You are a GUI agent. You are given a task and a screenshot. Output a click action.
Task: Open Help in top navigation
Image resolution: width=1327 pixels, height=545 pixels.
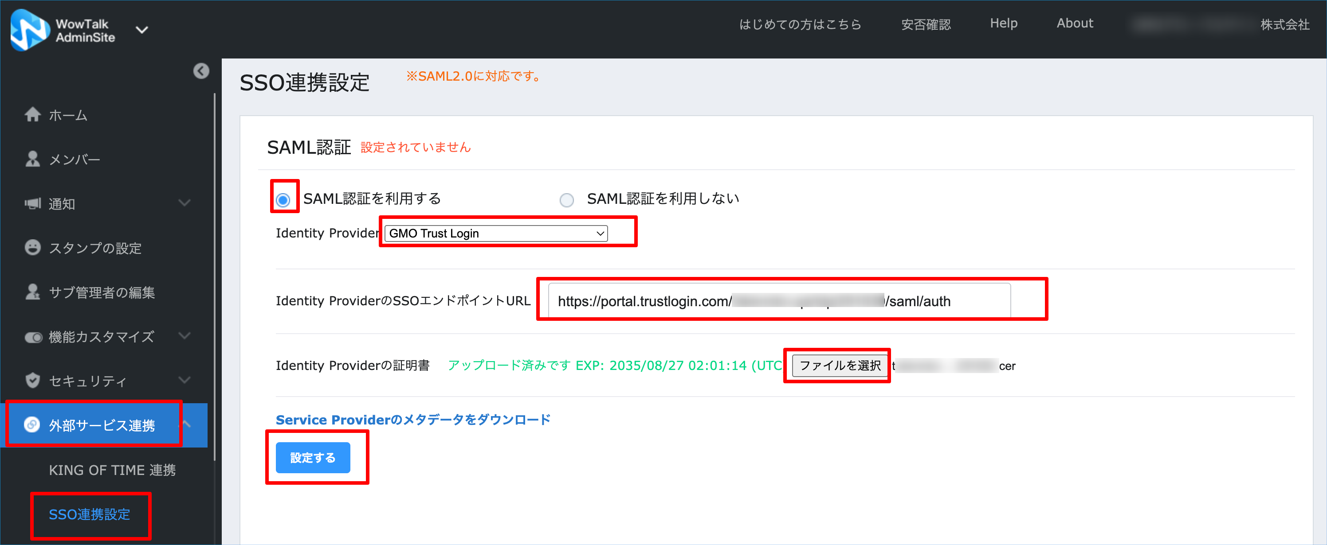1004,23
